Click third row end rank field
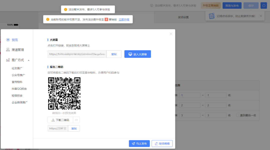Viewport: 270px width, 150px height. point(216,115)
